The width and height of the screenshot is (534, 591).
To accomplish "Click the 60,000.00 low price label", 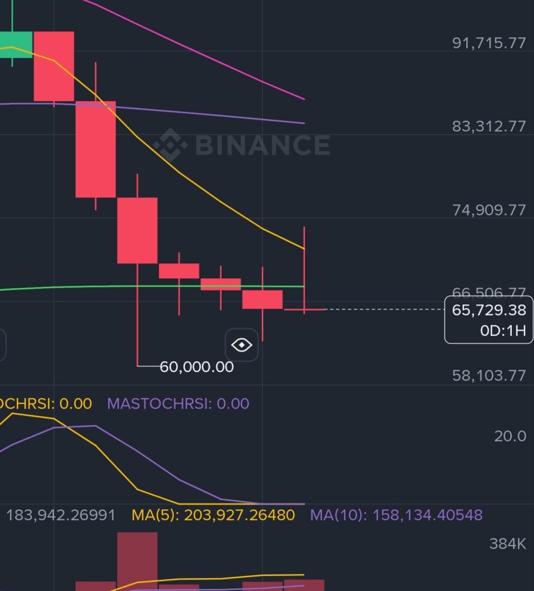I will click(x=196, y=367).
